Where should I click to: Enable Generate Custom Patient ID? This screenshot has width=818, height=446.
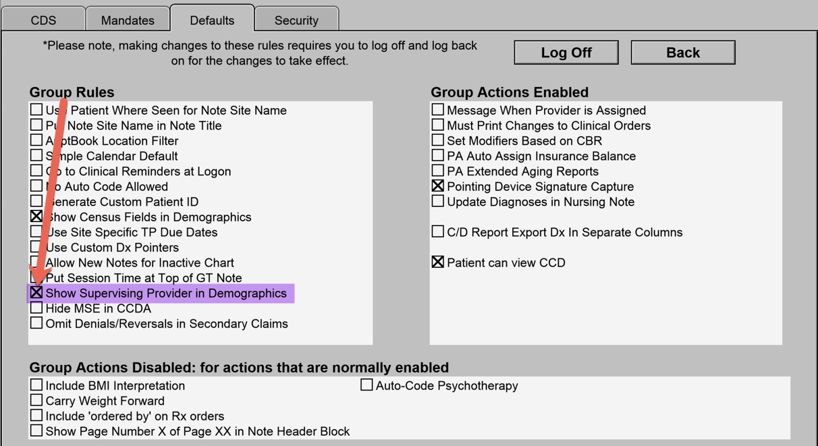[x=37, y=201]
